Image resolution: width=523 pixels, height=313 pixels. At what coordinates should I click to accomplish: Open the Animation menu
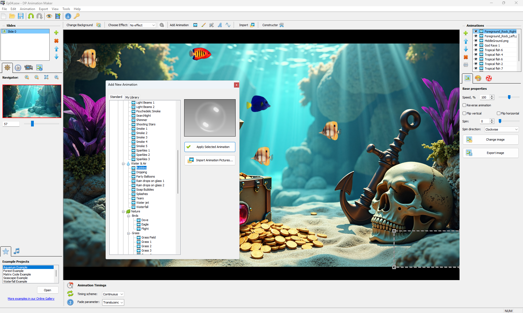click(27, 9)
